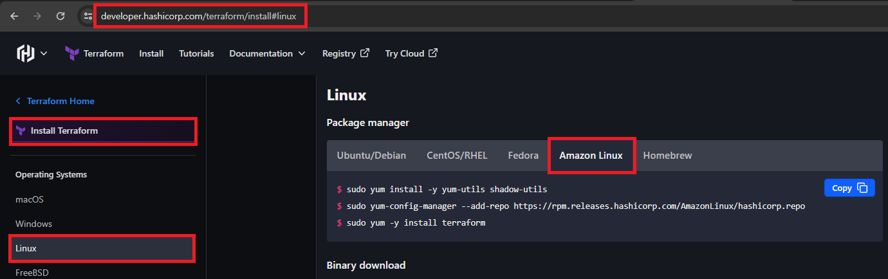Open site information icon in address bar
The image size is (888, 279).
pyautogui.click(x=88, y=16)
